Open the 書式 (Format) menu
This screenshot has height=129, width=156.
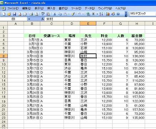point(63,8)
